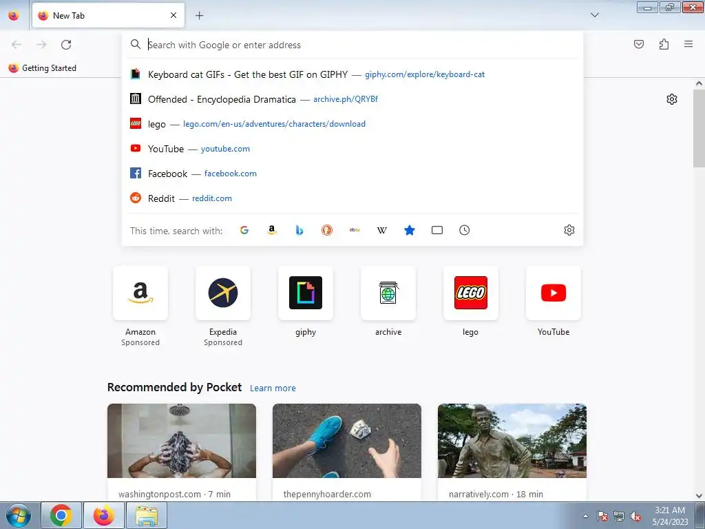Open thepennyhoarder.com Pocket story
The height and width of the screenshot is (529, 705).
click(x=347, y=452)
